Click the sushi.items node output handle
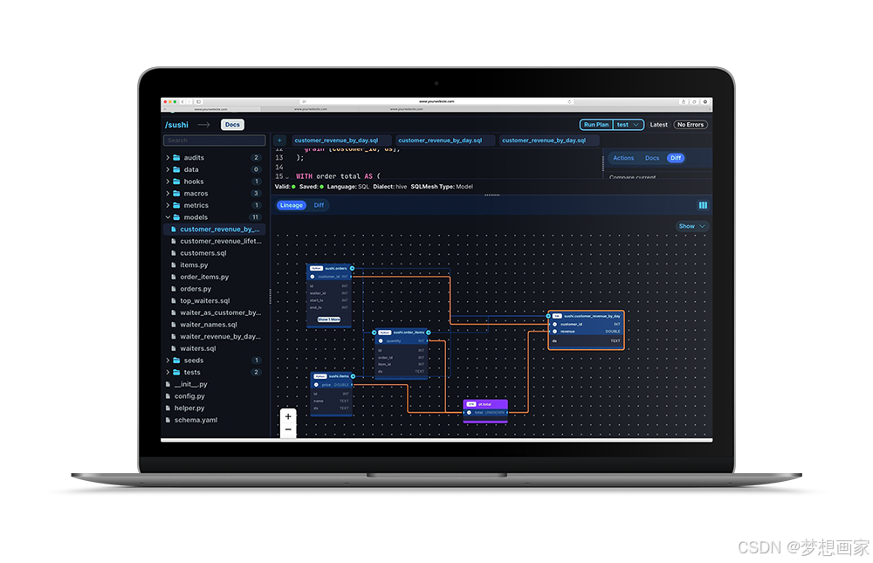Viewport: 873px width, 563px height. coord(353,376)
